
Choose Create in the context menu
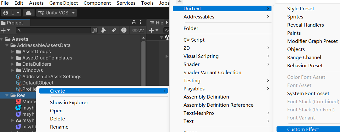tap(103, 91)
